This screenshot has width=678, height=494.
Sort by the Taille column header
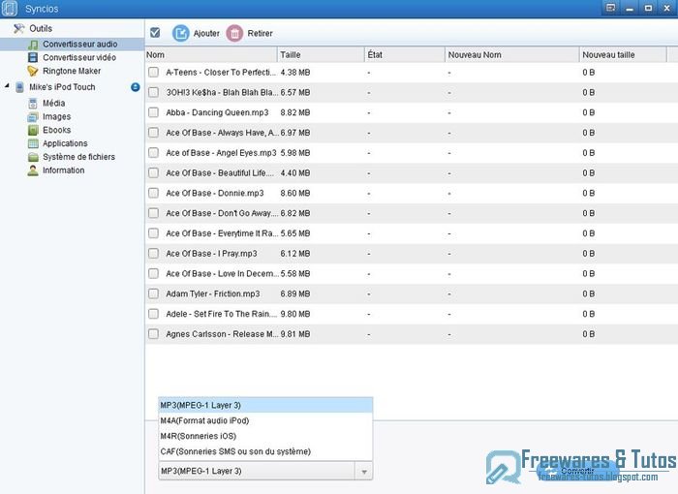click(x=321, y=55)
